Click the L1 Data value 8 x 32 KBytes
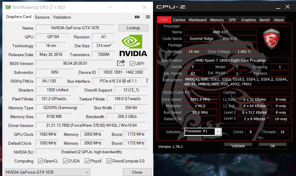 (254, 99)
